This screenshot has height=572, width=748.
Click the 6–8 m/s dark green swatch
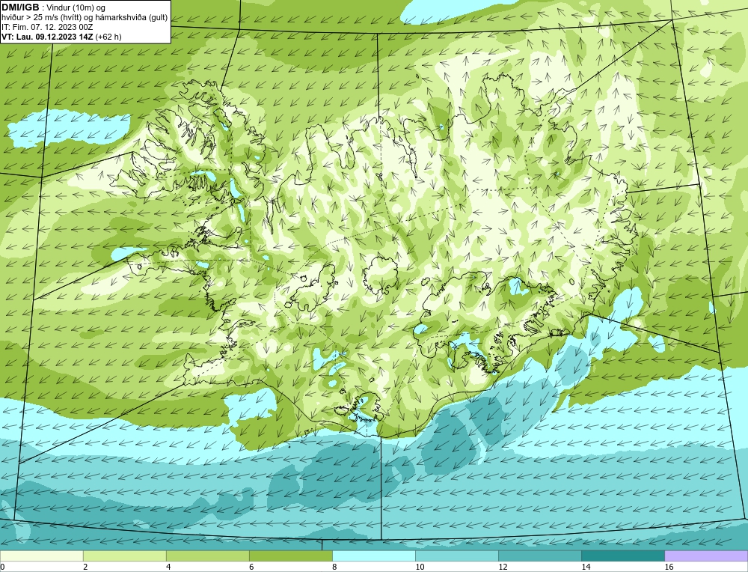290,556
